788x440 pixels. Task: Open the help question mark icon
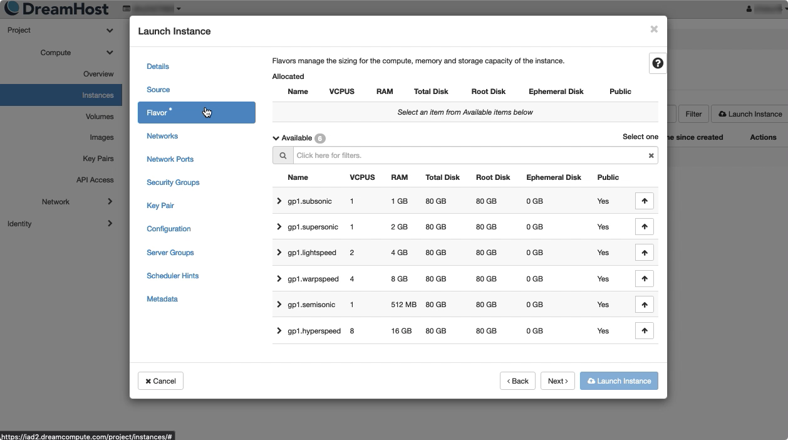[x=657, y=63]
